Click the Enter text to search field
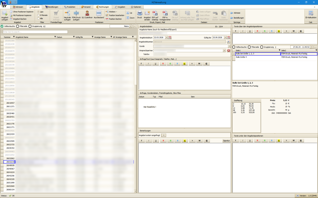 (35, 32)
